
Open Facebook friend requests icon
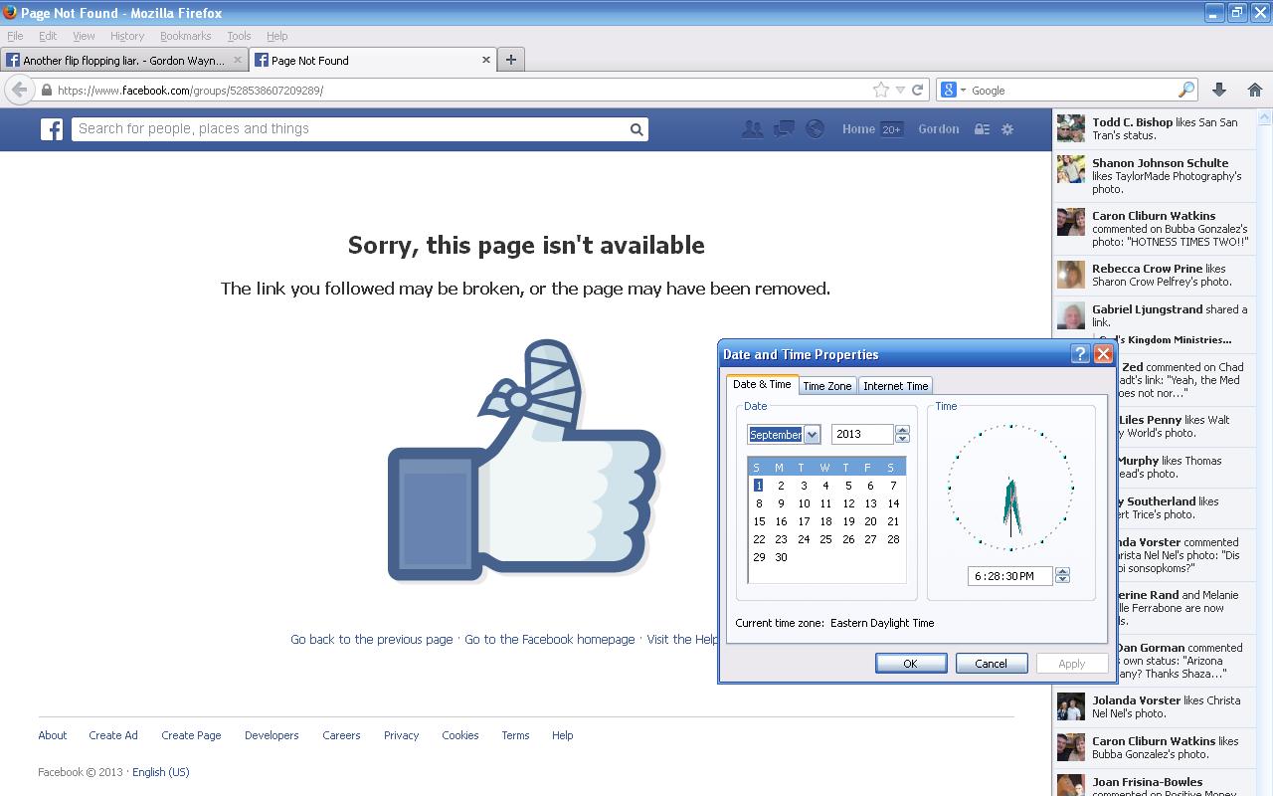click(x=752, y=129)
